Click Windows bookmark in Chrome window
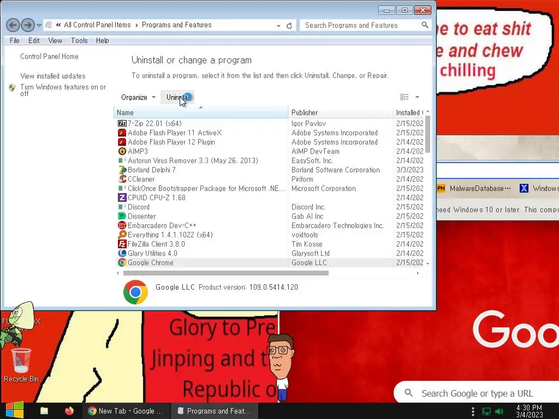559x419 pixels. pyautogui.click(x=539, y=188)
